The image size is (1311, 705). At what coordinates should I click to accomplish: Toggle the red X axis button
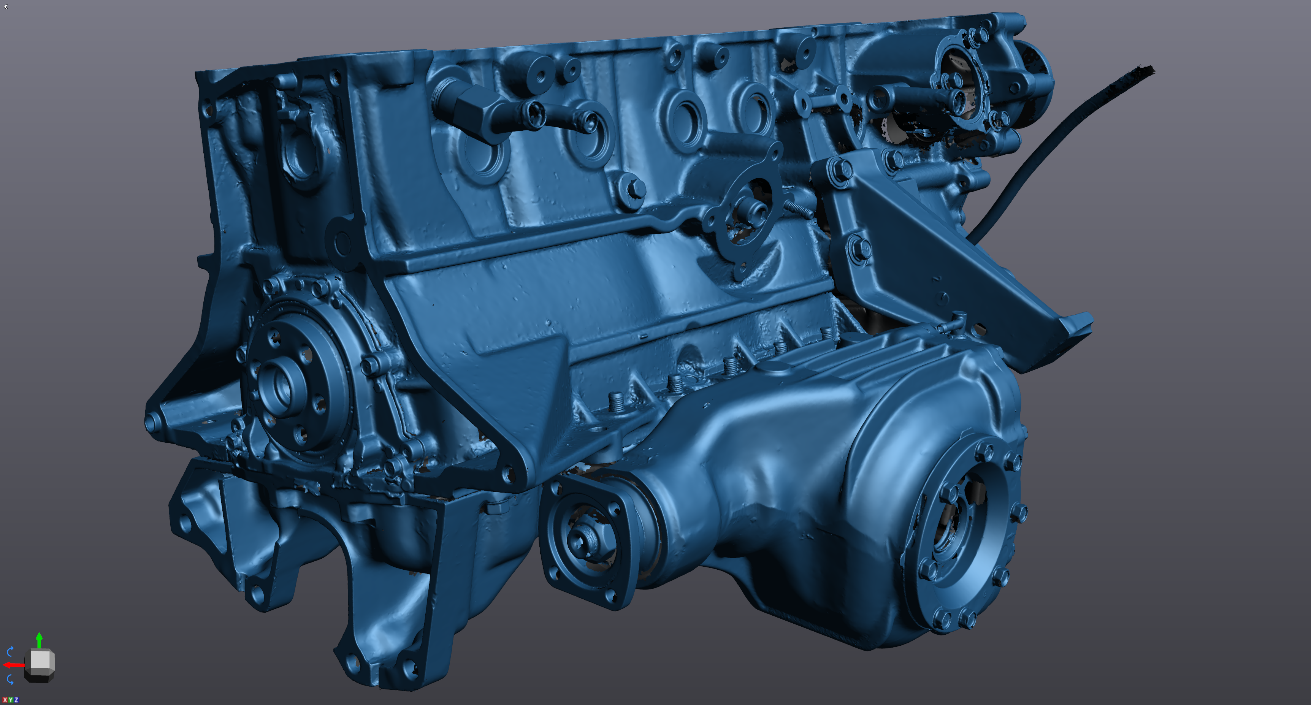[5, 700]
